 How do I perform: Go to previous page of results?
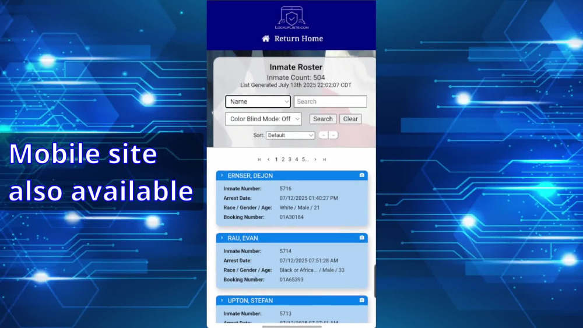click(x=268, y=160)
